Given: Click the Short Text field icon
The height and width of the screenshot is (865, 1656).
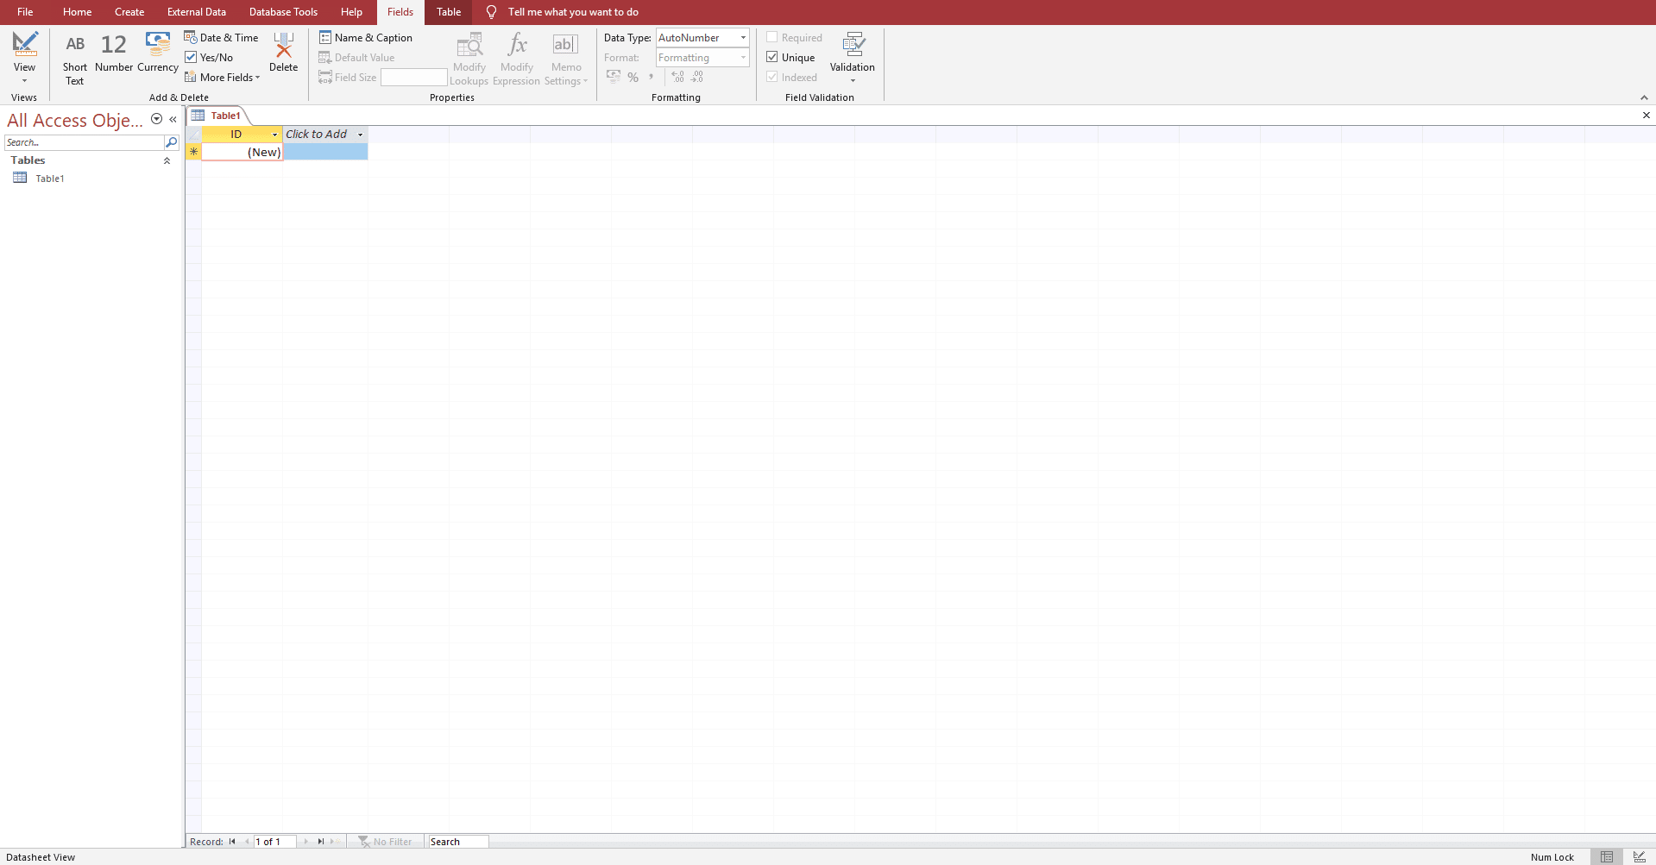Looking at the screenshot, I should [x=75, y=45].
